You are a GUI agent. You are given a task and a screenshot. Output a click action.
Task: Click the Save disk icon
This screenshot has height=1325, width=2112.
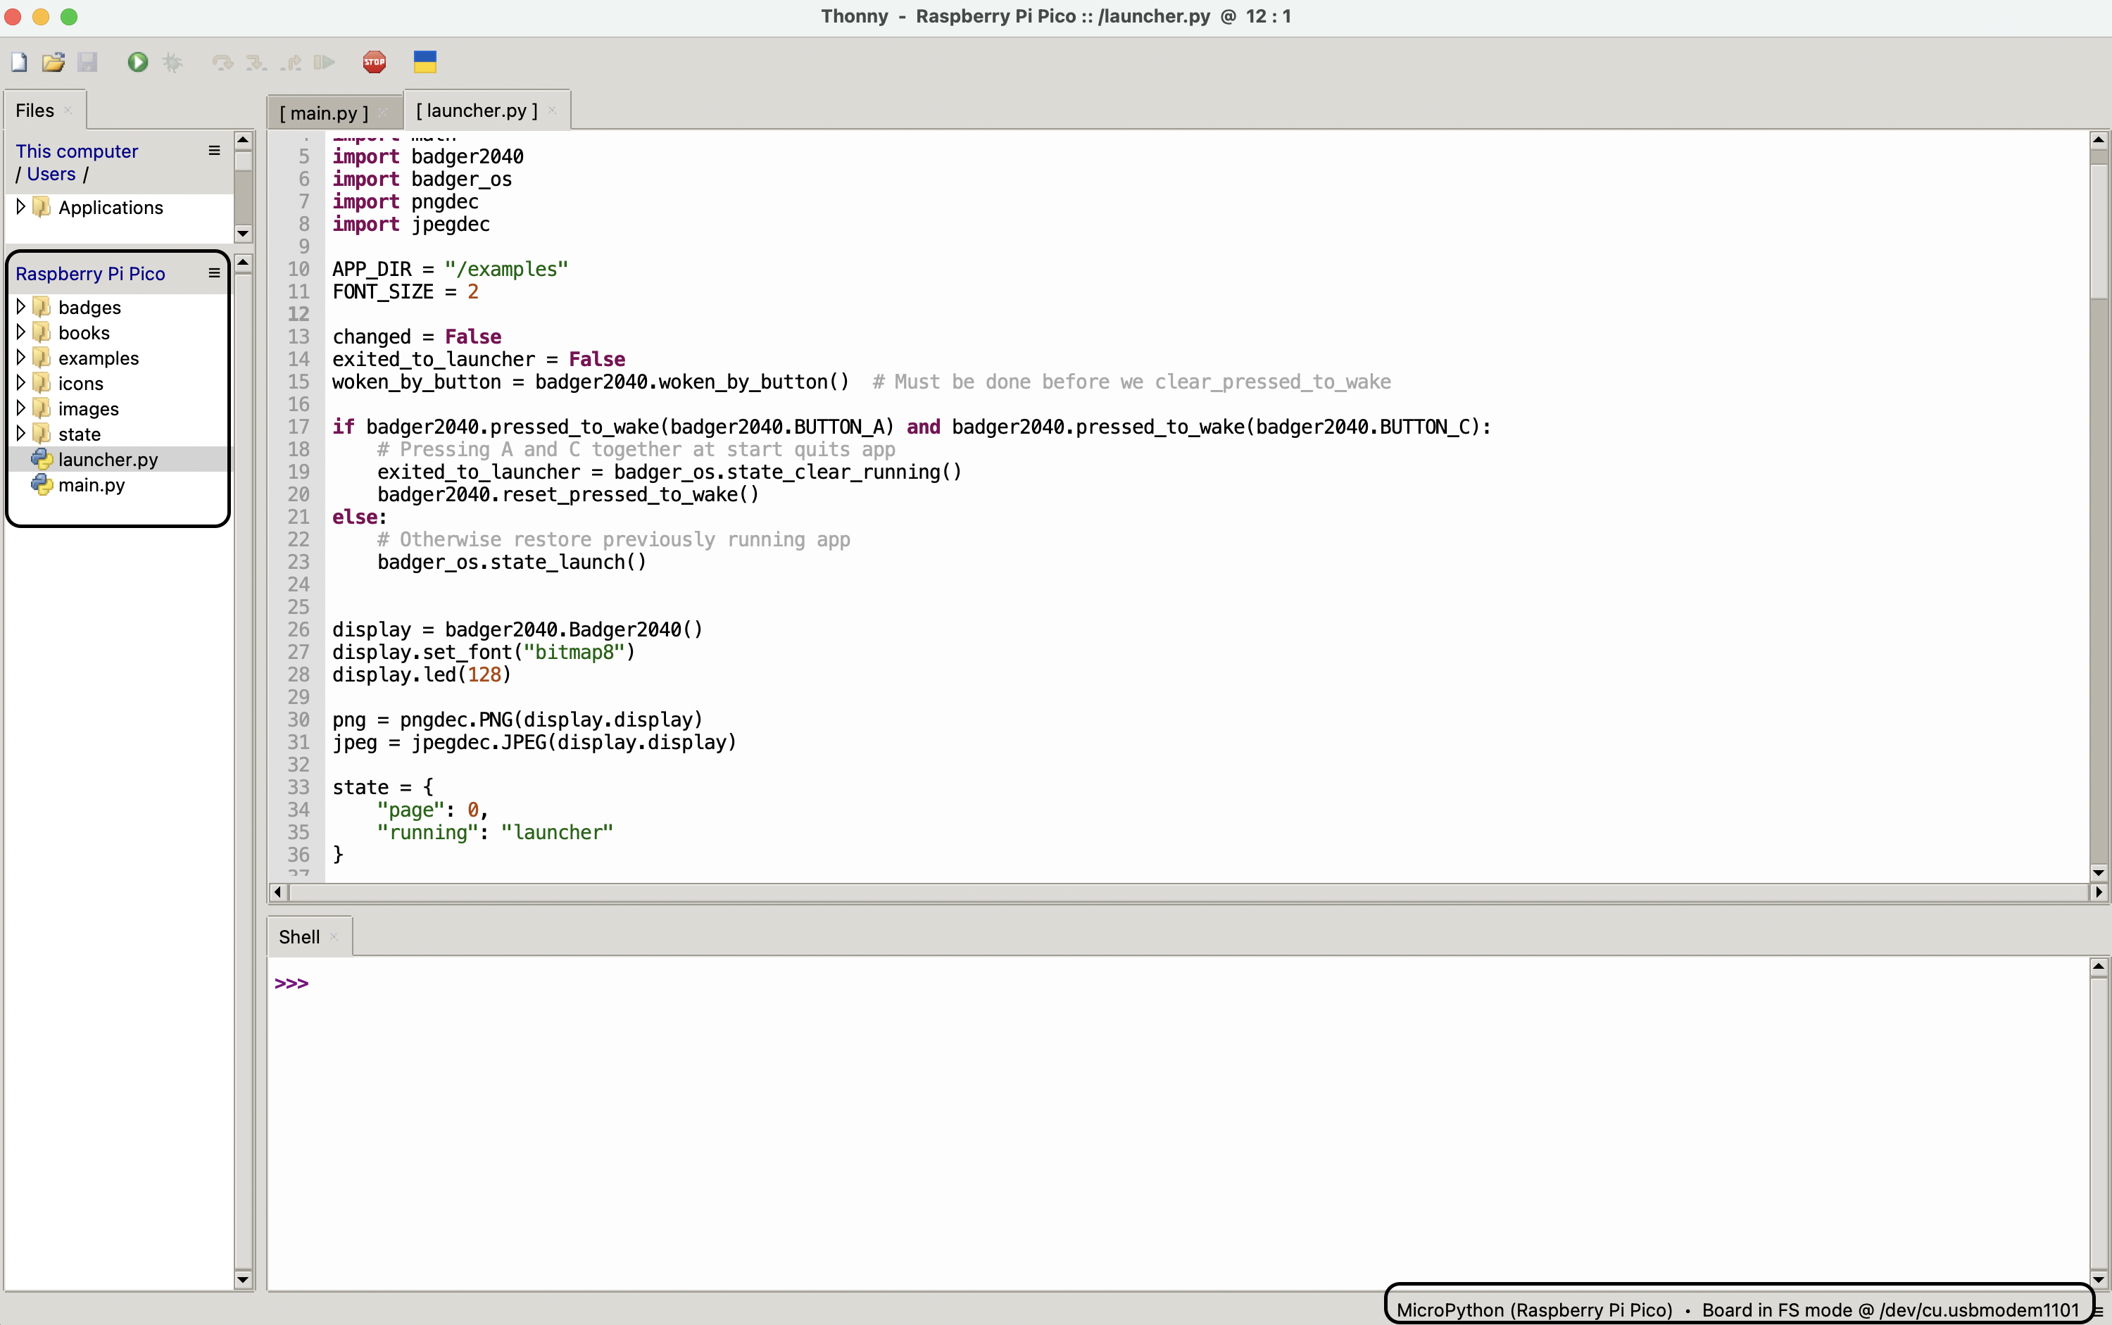coord(87,62)
